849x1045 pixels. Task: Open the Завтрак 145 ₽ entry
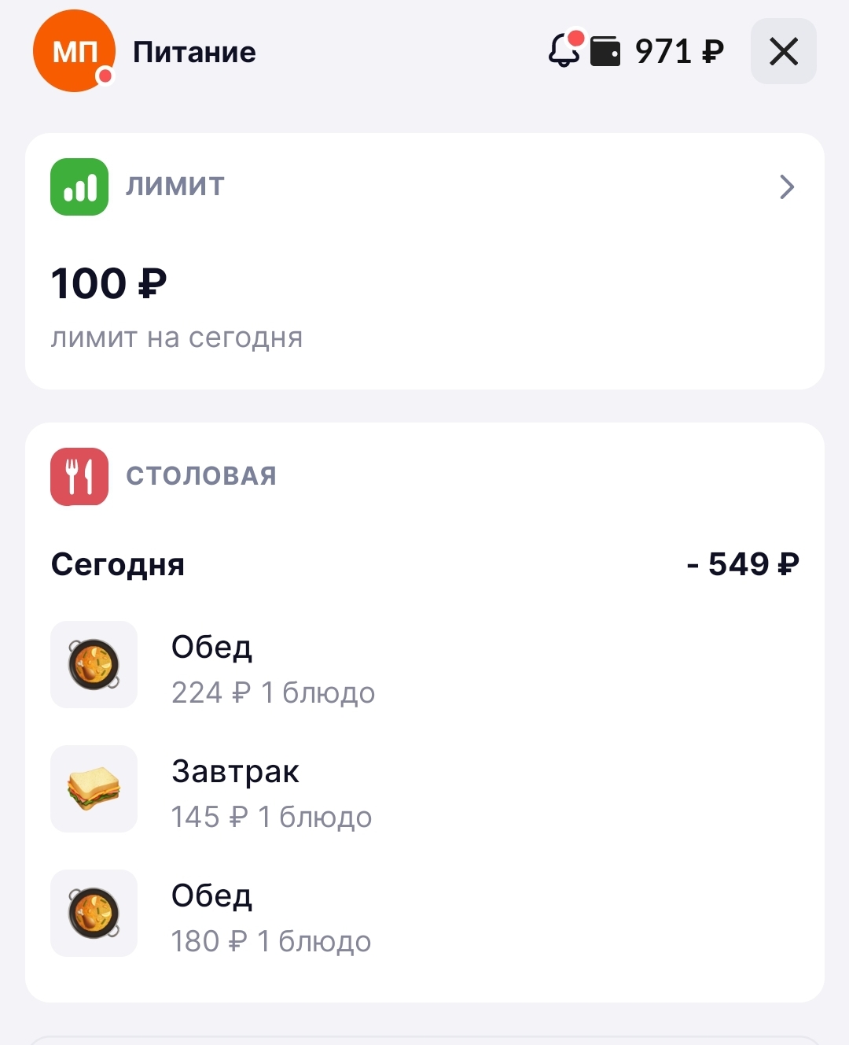pos(424,789)
